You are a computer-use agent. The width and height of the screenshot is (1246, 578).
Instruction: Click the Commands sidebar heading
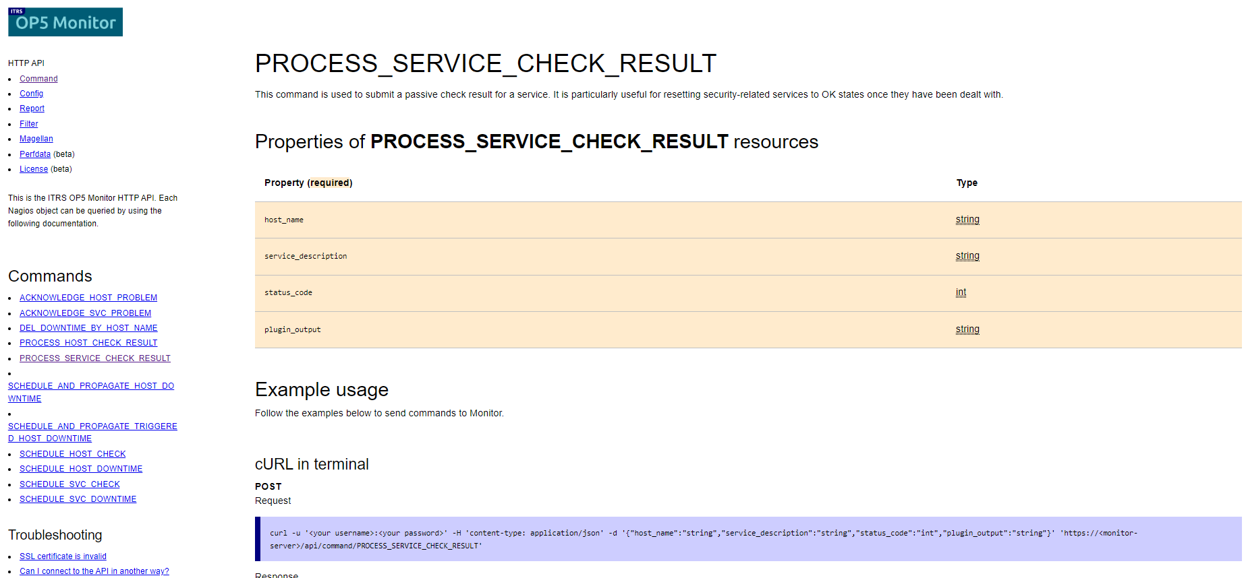pyautogui.click(x=50, y=276)
